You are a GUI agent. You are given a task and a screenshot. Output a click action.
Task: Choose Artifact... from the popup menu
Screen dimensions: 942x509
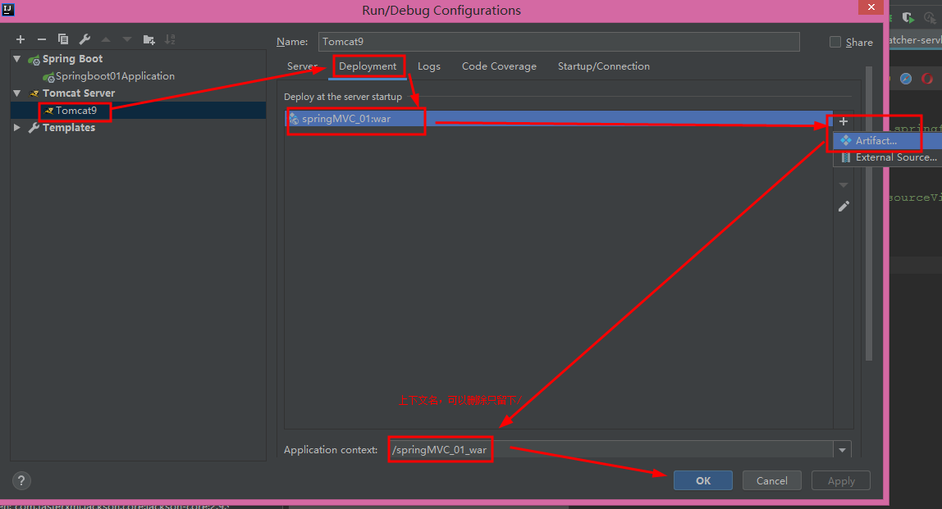(876, 141)
